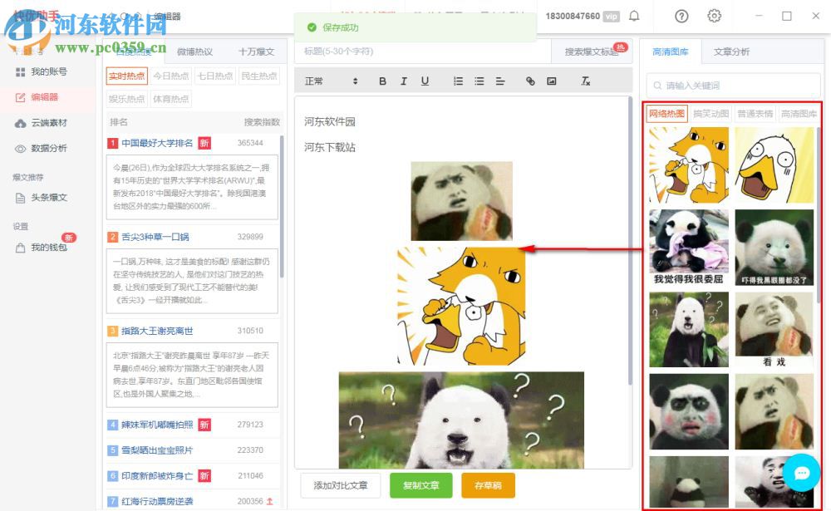Select the 搞笑动图 image category
Screen dimensions: 831x511
pos(711,114)
